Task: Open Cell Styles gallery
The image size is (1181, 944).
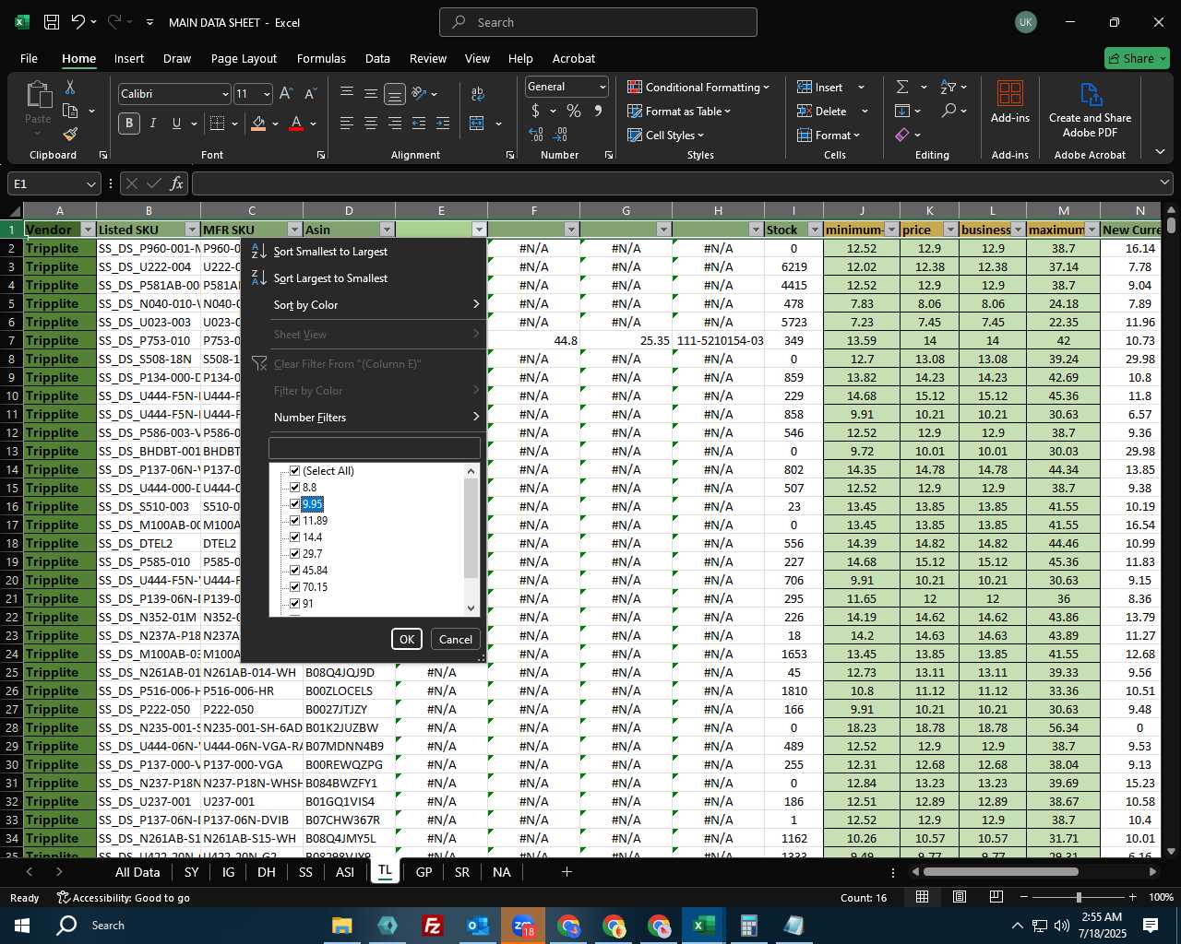Action: (x=665, y=135)
